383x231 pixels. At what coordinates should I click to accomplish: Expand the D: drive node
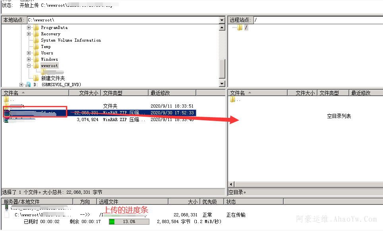21,85
